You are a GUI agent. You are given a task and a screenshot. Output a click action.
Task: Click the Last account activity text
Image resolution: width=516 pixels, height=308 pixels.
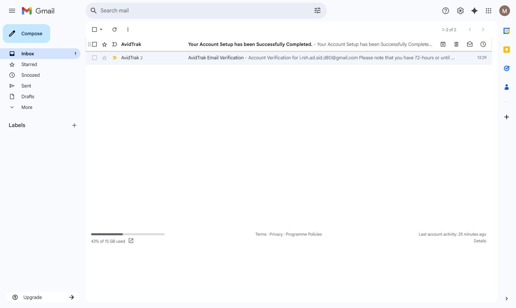[452, 234]
